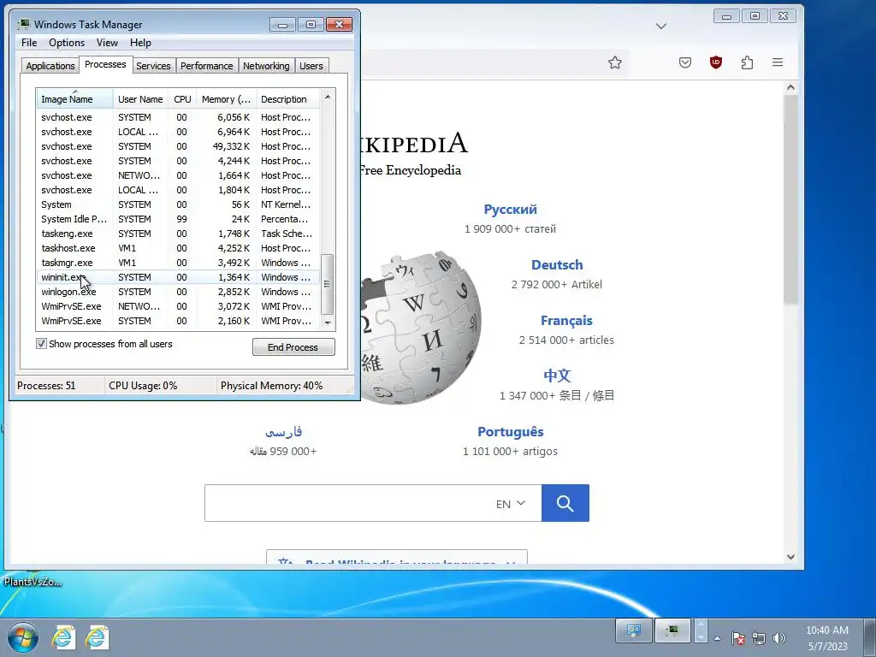Click the browser tab list chevron
Screen dimensions: 876x657
[x=661, y=27]
